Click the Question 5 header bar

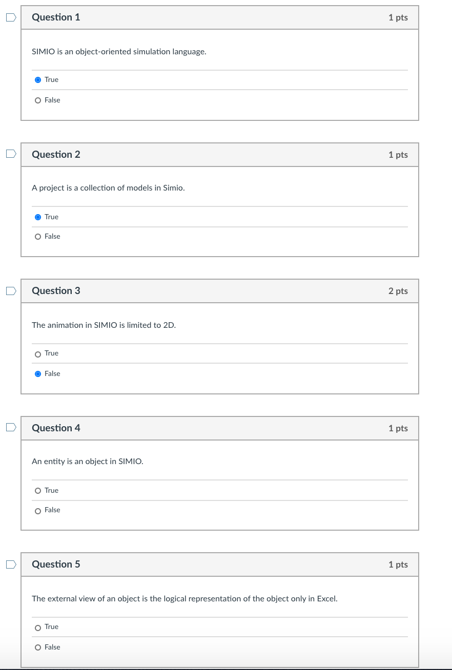[219, 564]
